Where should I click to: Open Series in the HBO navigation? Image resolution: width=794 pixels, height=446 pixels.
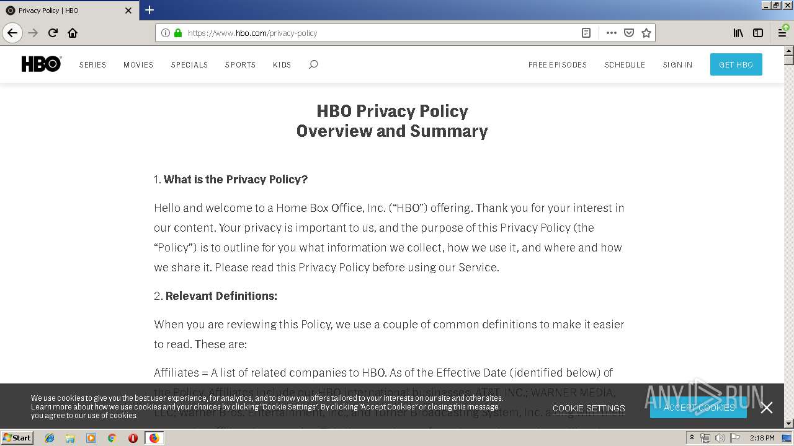(x=92, y=64)
